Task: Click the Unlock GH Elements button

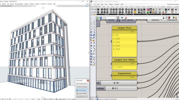Action: (82, 93)
